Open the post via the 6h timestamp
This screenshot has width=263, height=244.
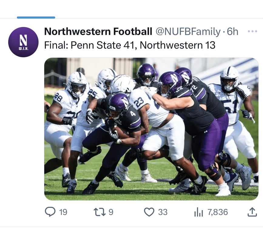[233, 31]
